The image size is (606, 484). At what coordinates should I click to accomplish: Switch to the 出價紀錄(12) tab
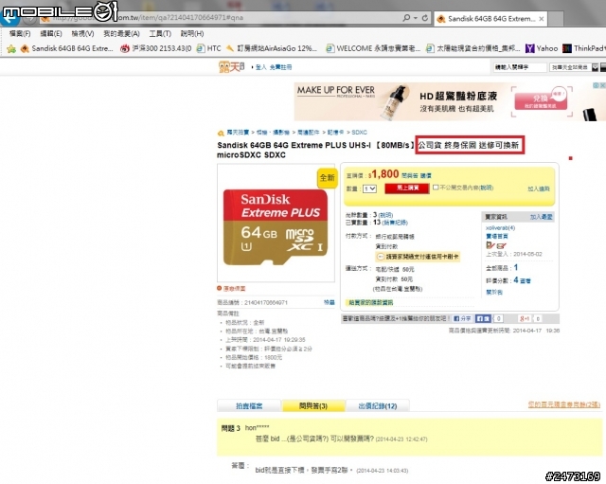[378, 406]
